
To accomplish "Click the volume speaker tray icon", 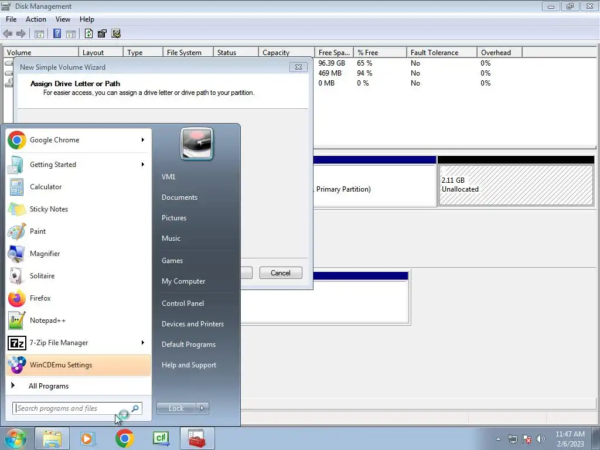I will pyautogui.click(x=540, y=439).
